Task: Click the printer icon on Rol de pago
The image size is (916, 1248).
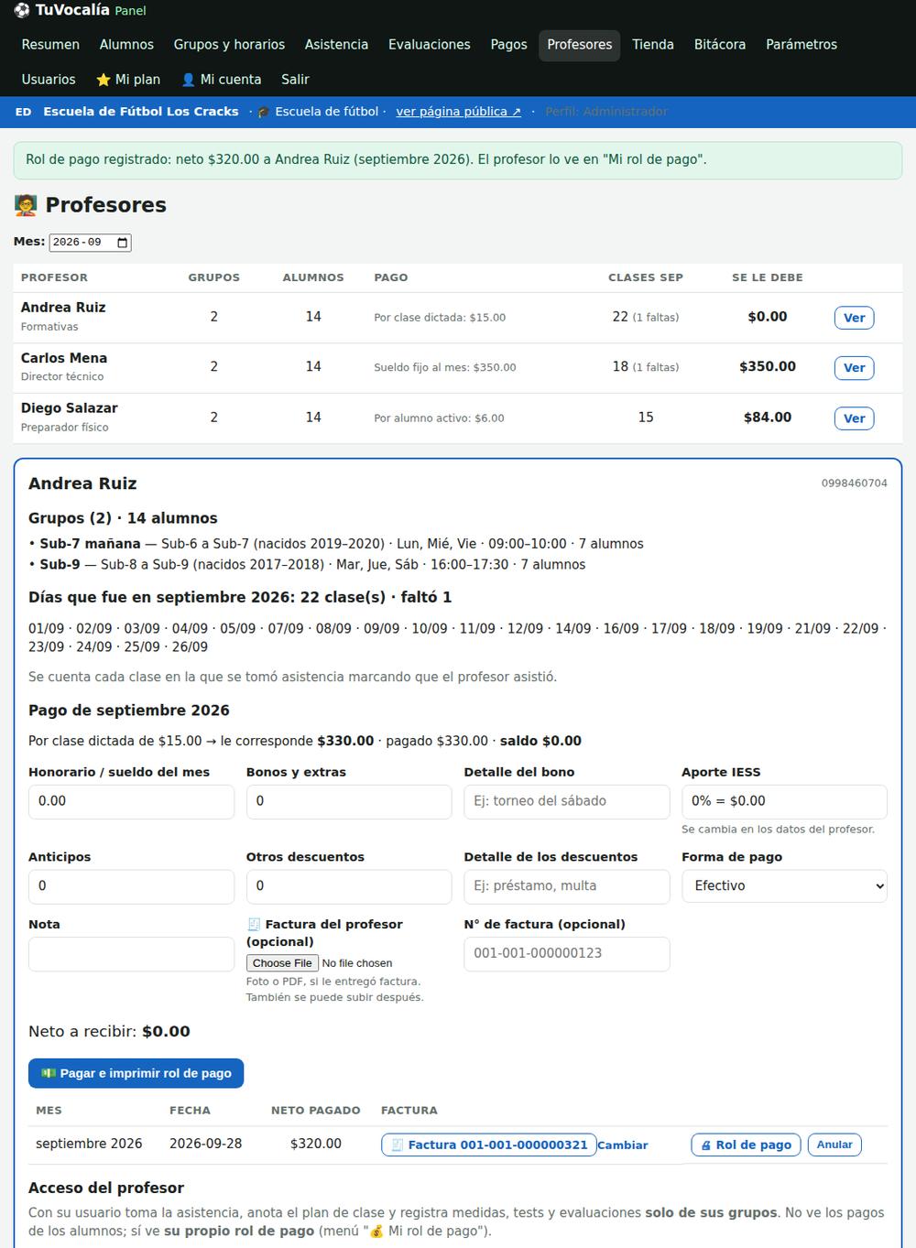Action: click(706, 1145)
